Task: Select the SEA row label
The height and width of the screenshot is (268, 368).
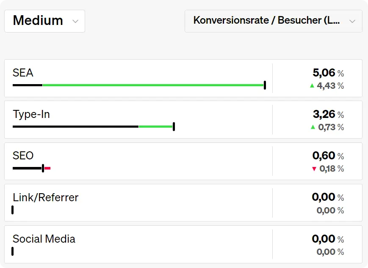Action: 23,73
